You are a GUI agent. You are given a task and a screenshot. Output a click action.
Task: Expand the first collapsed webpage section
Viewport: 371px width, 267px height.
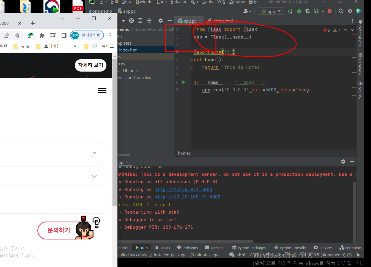(x=95, y=153)
